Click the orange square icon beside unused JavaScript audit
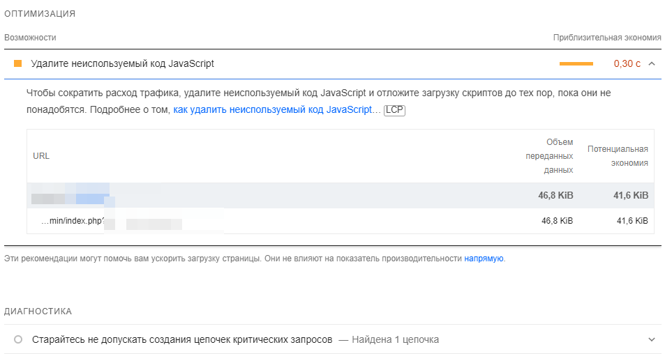The width and height of the screenshot is (665, 354). coord(17,63)
